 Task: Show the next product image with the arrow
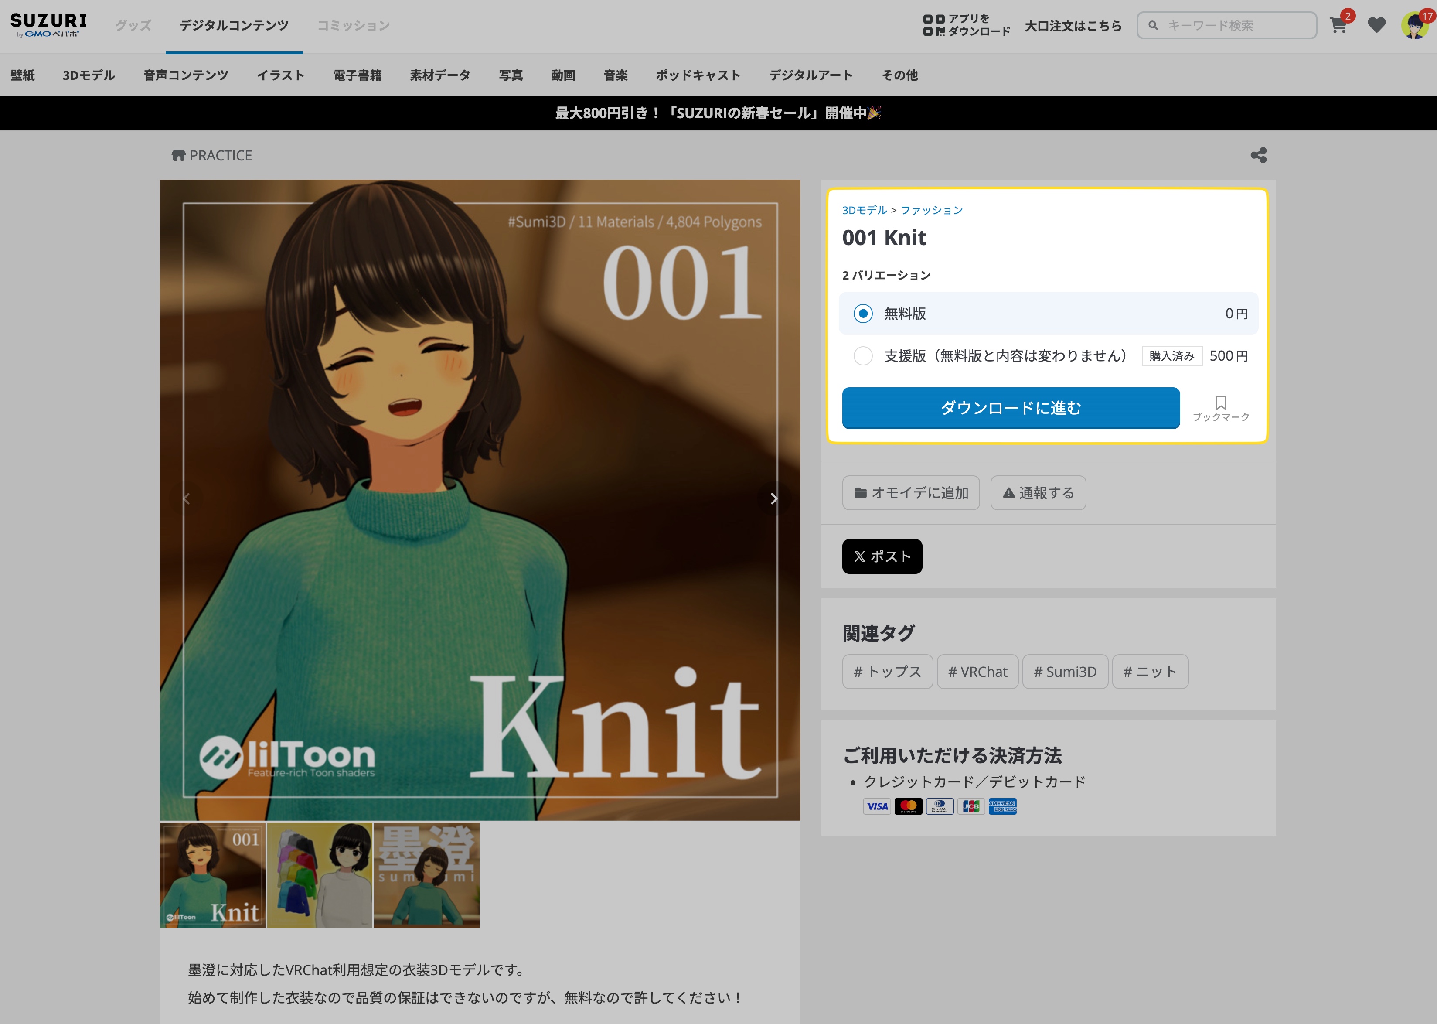(x=774, y=498)
